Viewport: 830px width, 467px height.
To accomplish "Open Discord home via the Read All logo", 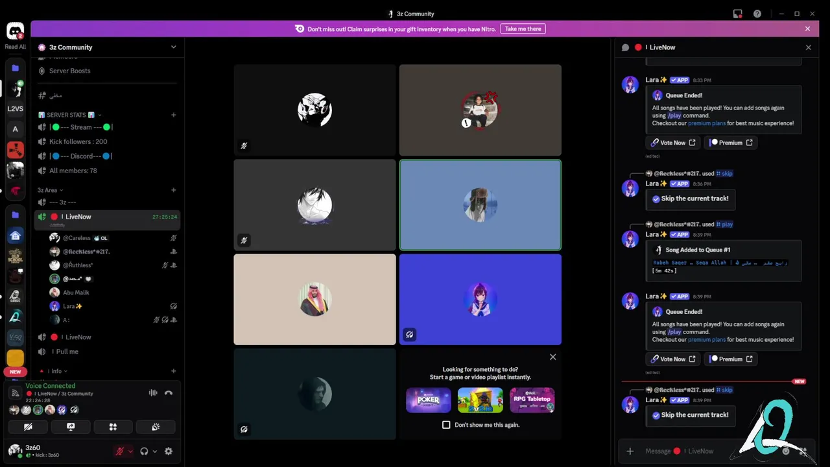I will point(15,31).
